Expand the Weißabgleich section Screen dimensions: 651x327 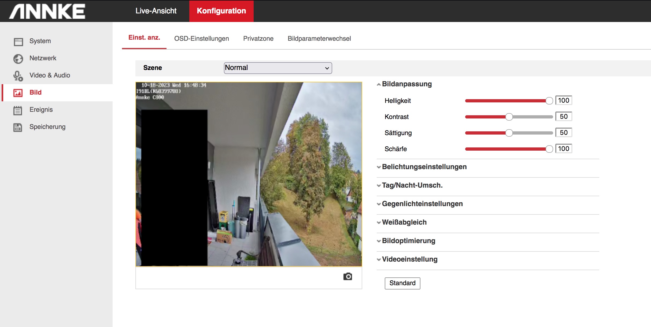coord(404,222)
